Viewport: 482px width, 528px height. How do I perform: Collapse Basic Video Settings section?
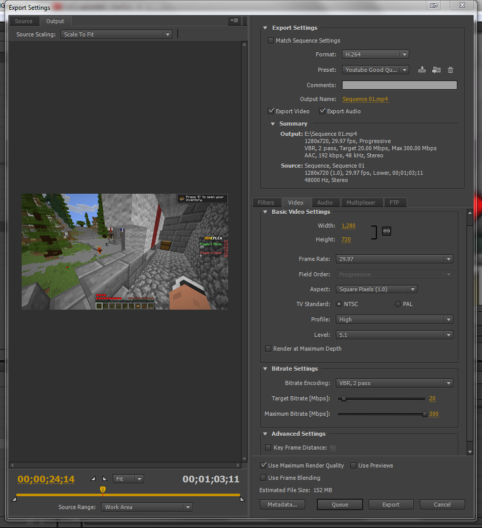point(265,212)
